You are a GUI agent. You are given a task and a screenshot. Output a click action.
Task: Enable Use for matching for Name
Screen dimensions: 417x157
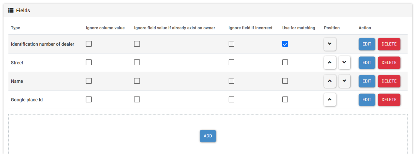[285, 81]
